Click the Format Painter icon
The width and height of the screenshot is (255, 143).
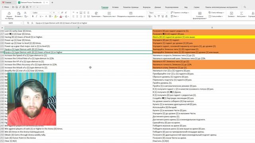pos(9,13)
